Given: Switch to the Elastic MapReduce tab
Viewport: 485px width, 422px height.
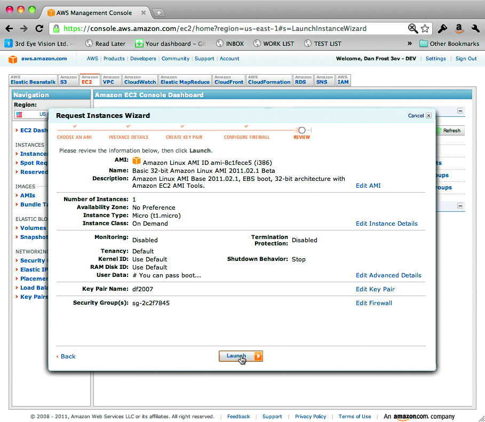Looking at the screenshot, I should tap(185, 80).
